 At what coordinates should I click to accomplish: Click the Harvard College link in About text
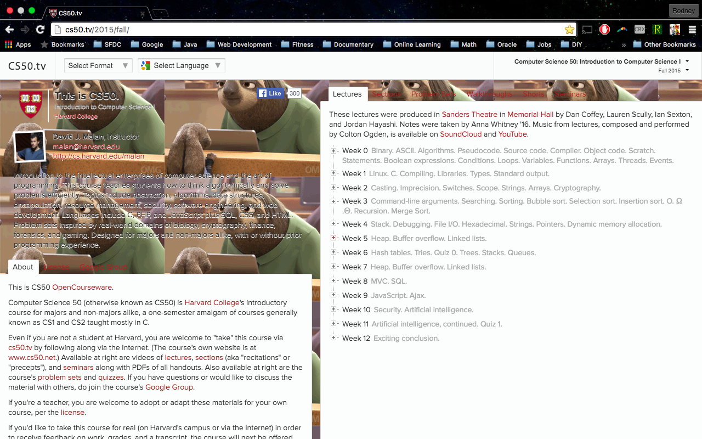tap(212, 302)
